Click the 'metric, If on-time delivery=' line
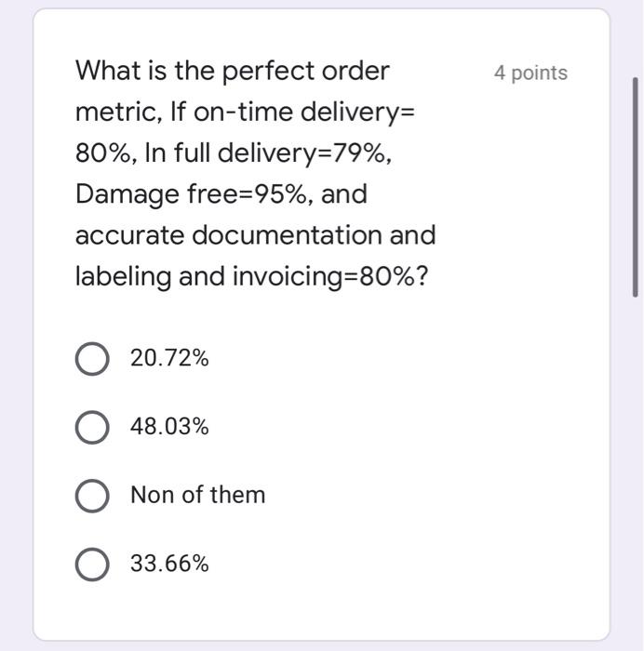This screenshot has height=651, width=644. 245,112
